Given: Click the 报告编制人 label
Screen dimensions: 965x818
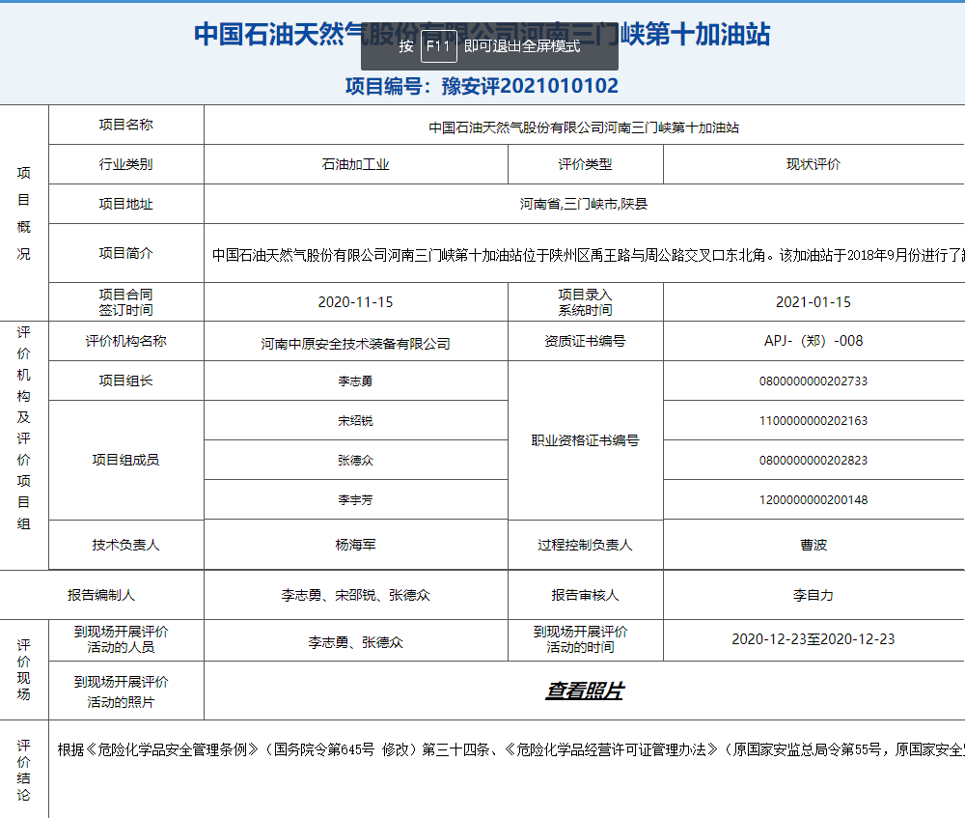Looking at the screenshot, I should click(x=101, y=595).
